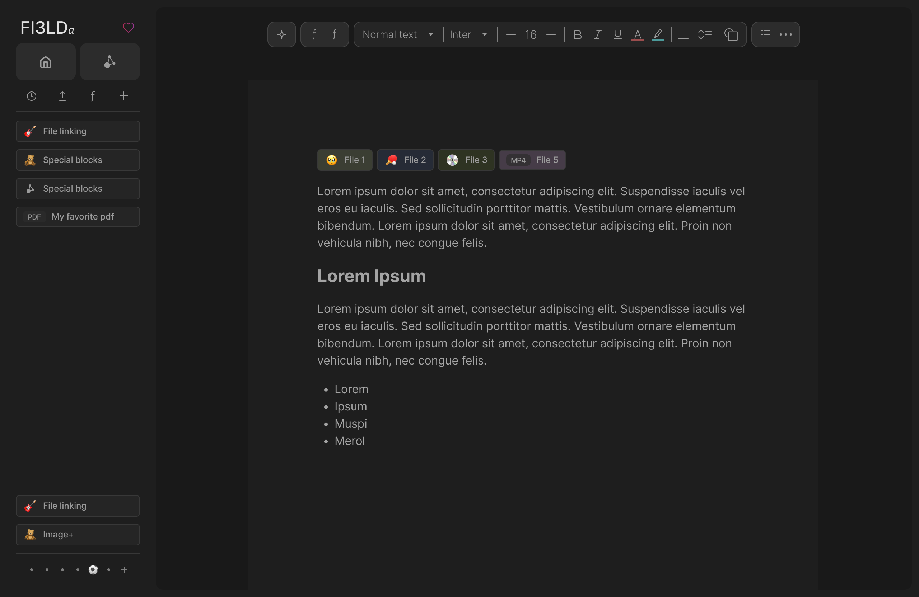This screenshot has width=919, height=597.
Task: Click the text highlight color swatch
Action: coord(658,35)
